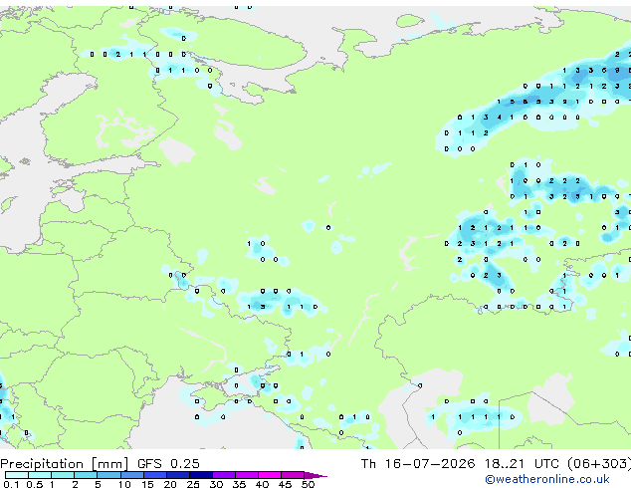Pick the legend swatch between 25 and 30
This screenshot has height=488, width=631.
(201, 475)
